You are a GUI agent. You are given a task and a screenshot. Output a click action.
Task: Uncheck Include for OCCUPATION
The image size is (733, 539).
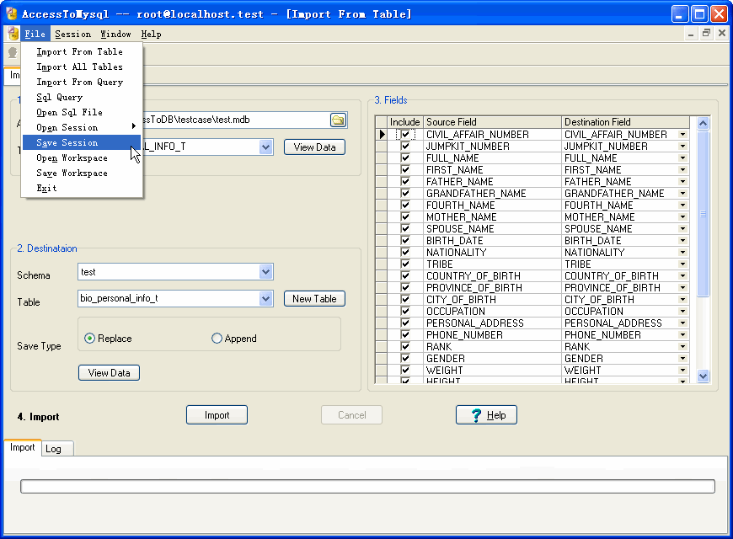tap(405, 311)
